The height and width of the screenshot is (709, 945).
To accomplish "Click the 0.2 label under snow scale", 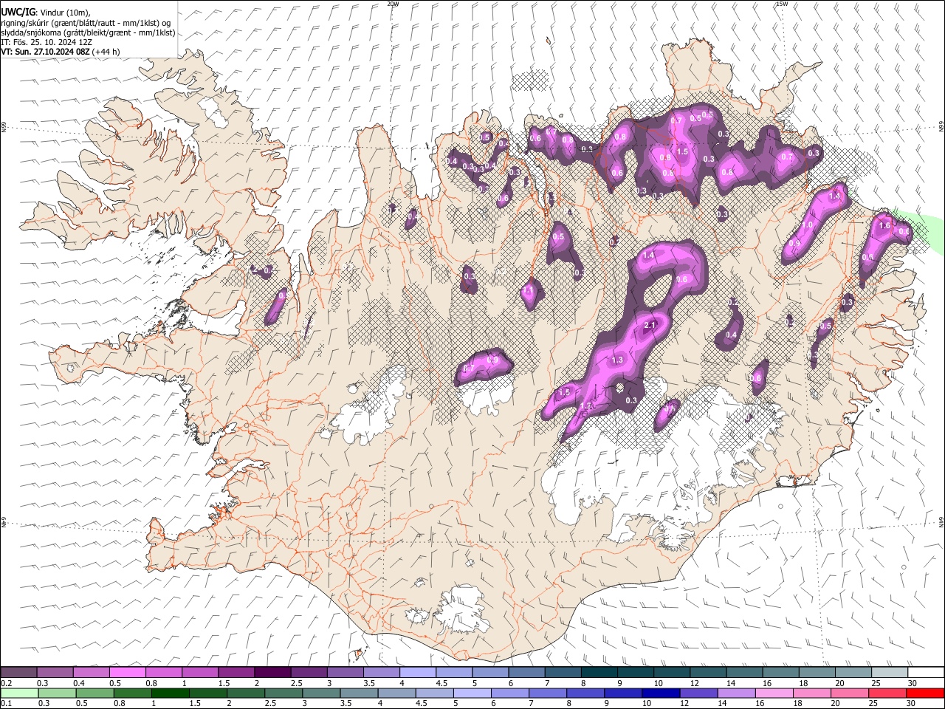I will 6,683.
